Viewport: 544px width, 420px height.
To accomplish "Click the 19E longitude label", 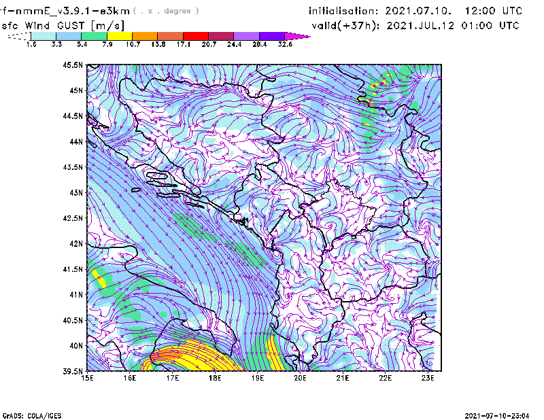I will 258,378.
